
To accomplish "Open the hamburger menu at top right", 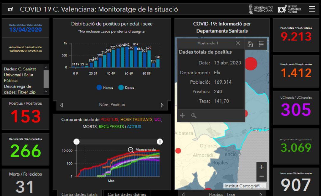I will pyautogui.click(x=312, y=9).
